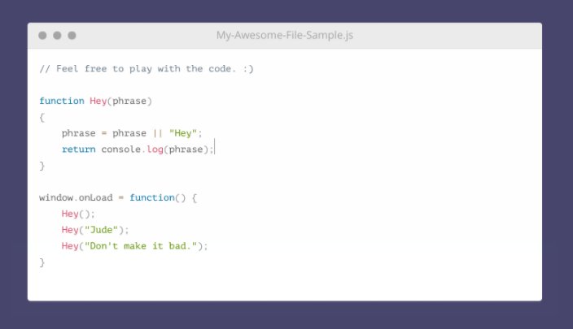573x329 pixels.
Task: Click the 'function' keyword before Hey
Action: click(x=62, y=101)
